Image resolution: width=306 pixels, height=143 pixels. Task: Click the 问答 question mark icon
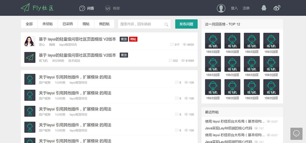[82, 8]
